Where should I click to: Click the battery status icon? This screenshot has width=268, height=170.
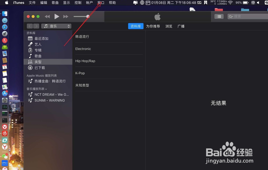click(x=245, y=3)
